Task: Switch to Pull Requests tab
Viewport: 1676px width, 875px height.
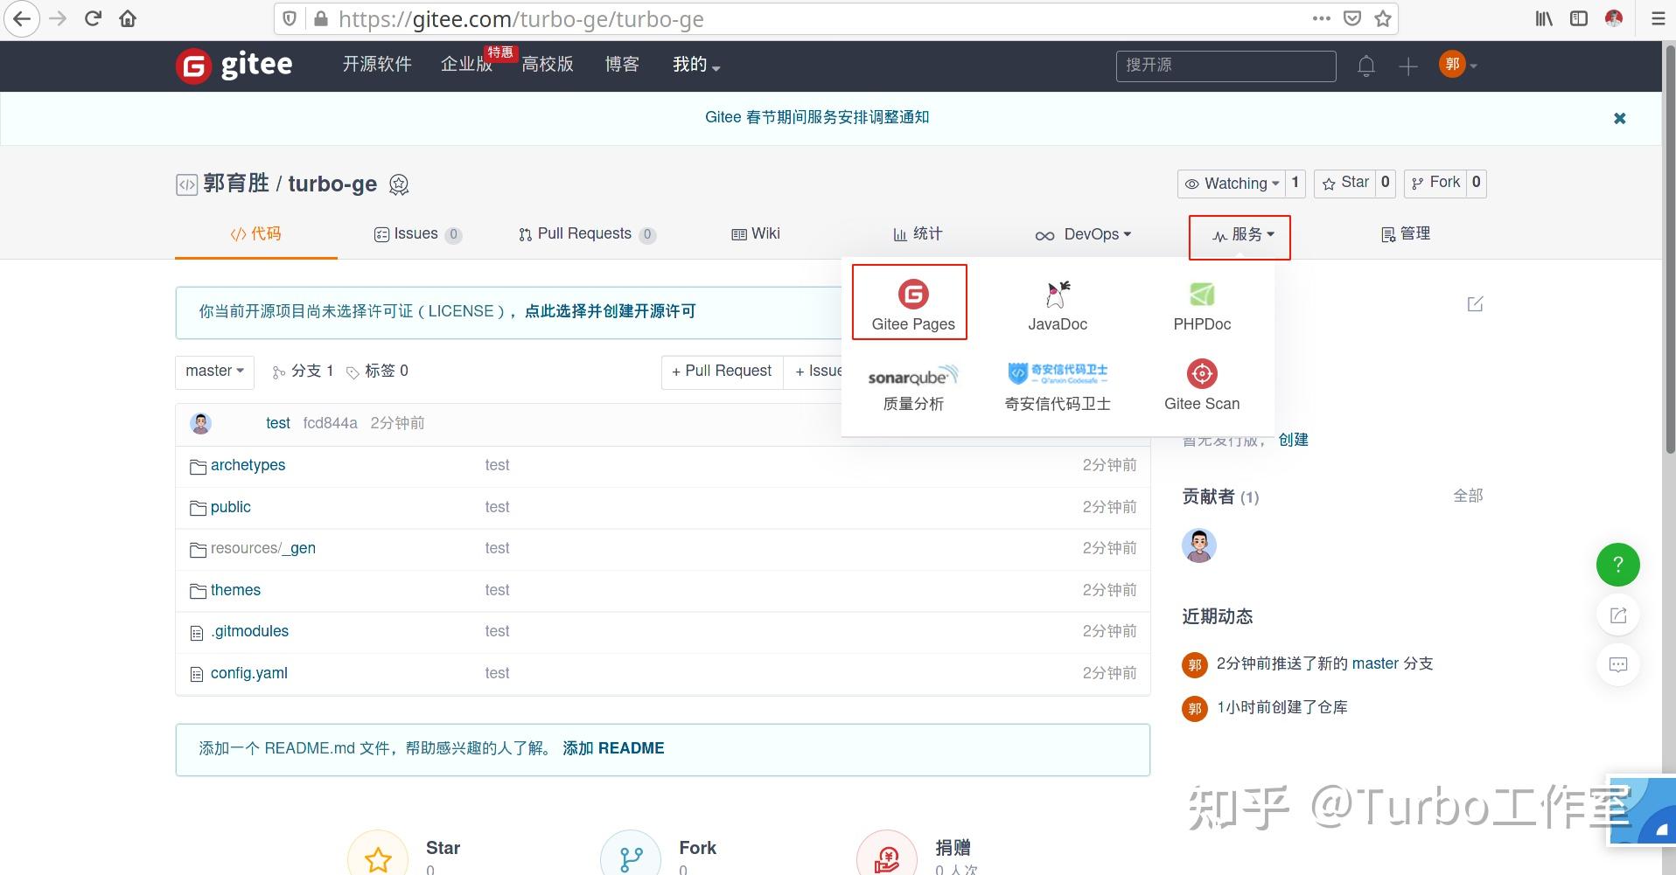Action: [586, 234]
